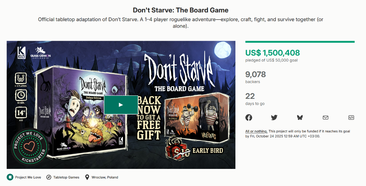Screen dimensions: 366x186
Task: Click the Early Bird gift label
Action: (207, 150)
